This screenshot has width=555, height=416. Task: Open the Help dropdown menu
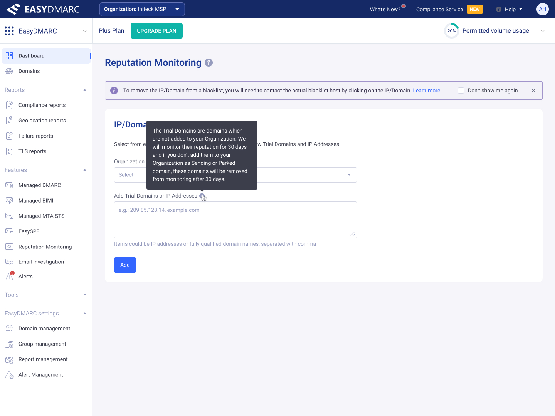tap(509, 9)
